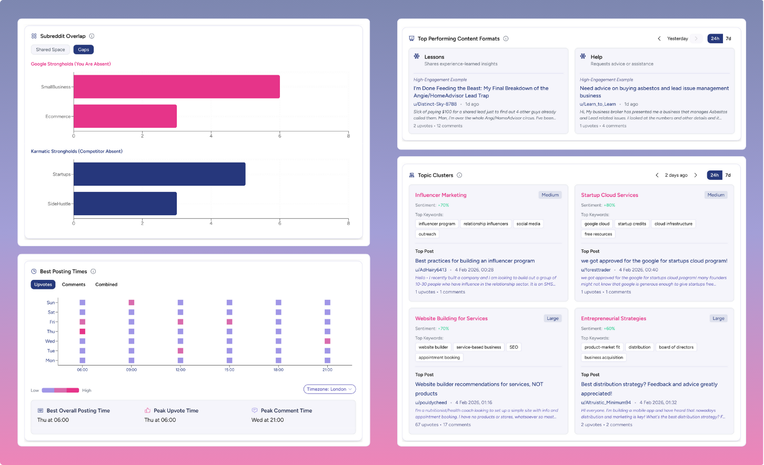This screenshot has height=465, width=764.
Task: Switch Subreddit Overlap to Shared Space
Action: click(x=51, y=49)
